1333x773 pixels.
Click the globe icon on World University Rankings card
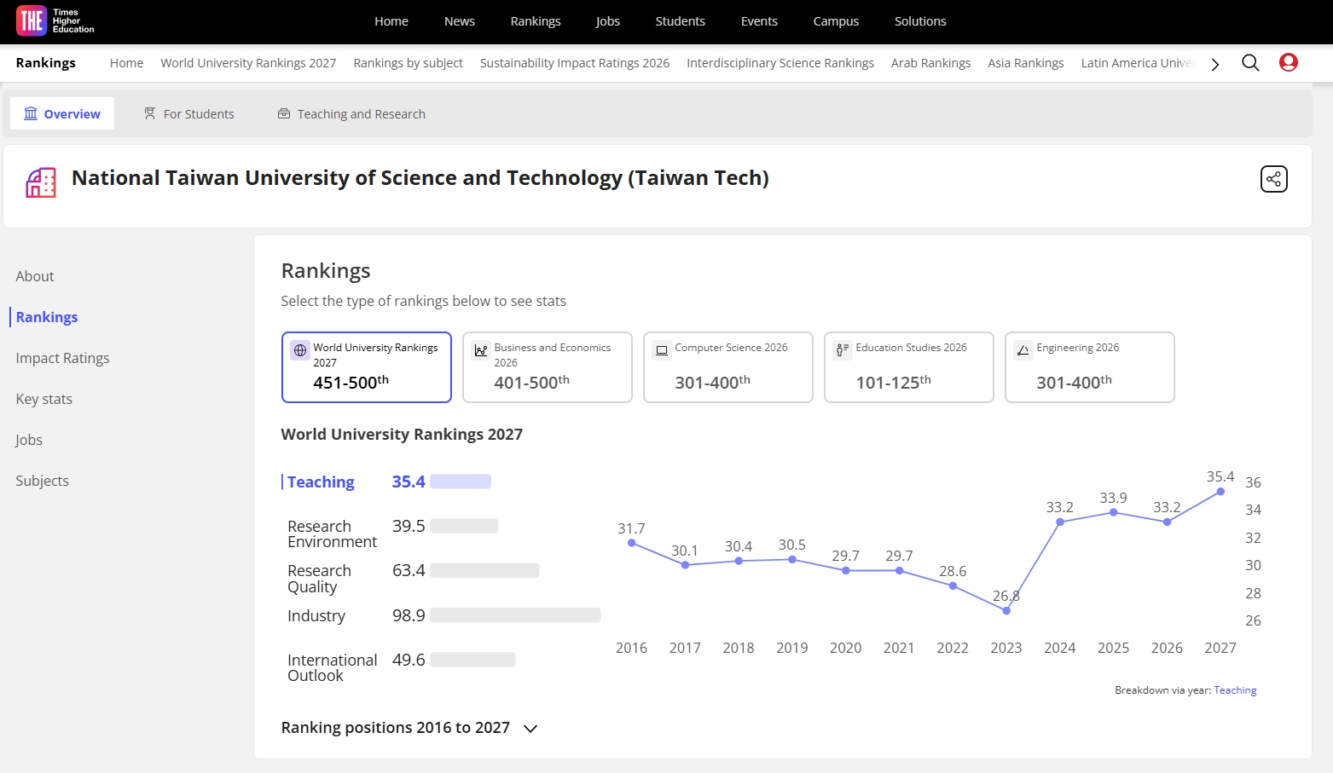click(300, 350)
